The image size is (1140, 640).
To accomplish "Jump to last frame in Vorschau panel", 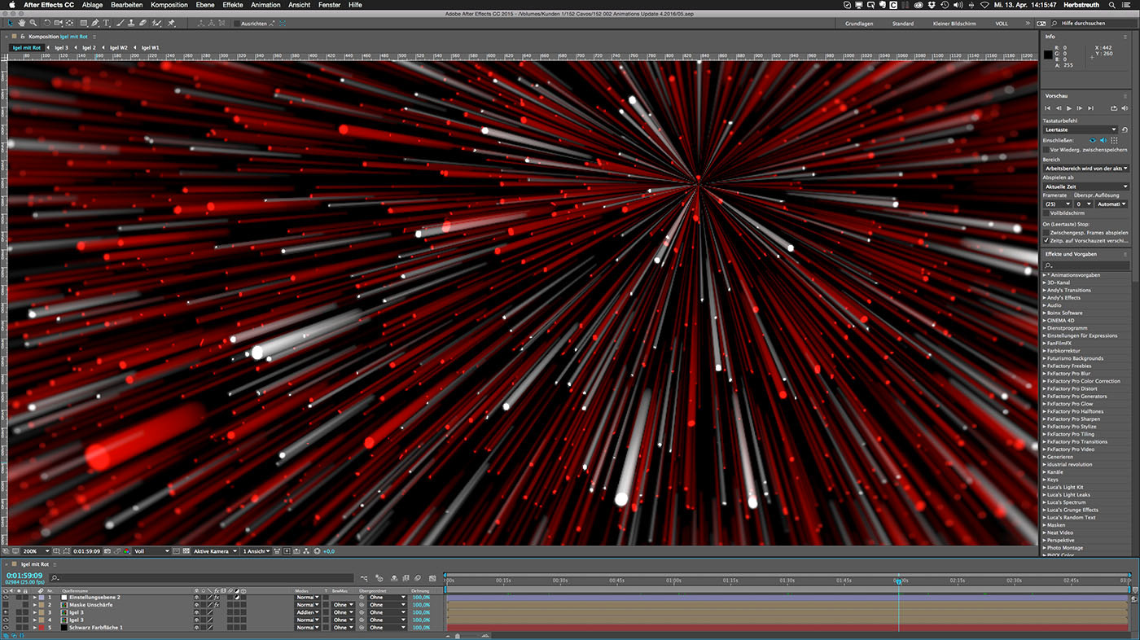I will [x=1090, y=108].
